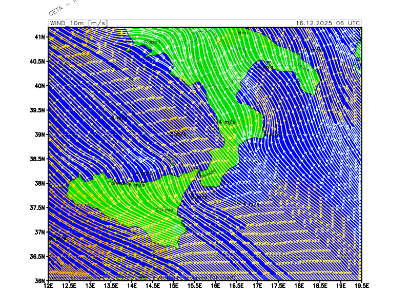This screenshot has height=308, width=410.
Task: Click the CETA text in top-left corner
Action: [55, 11]
